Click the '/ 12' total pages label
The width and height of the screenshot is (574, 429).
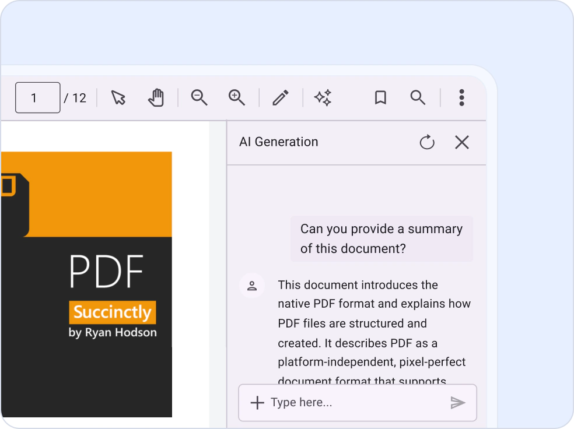75,98
